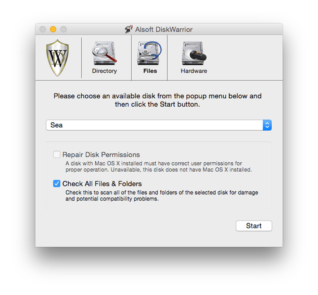Open the Sea disk popup menu
Image resolution: width=318 pixels, height=295 pixels.
pos(159,125)
